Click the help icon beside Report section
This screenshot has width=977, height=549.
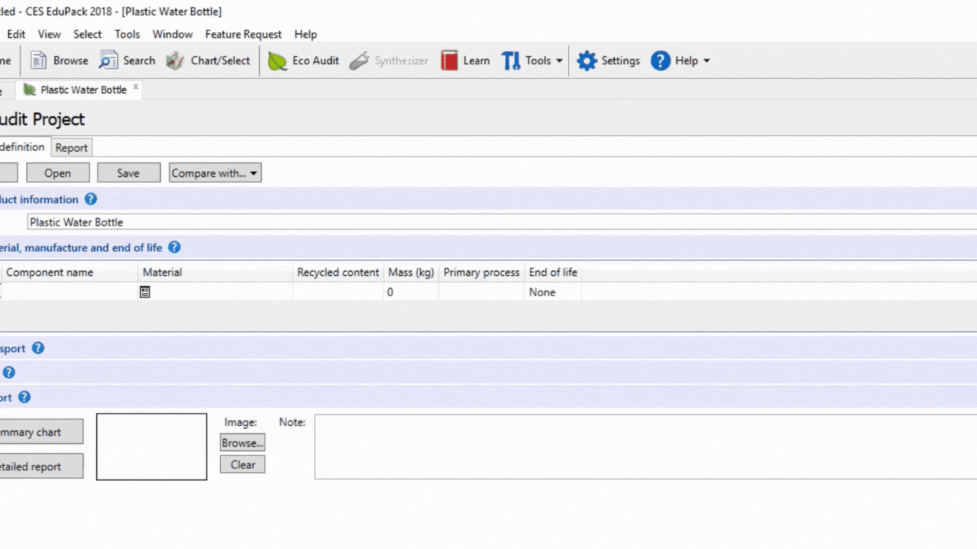[x=24, y=397]
